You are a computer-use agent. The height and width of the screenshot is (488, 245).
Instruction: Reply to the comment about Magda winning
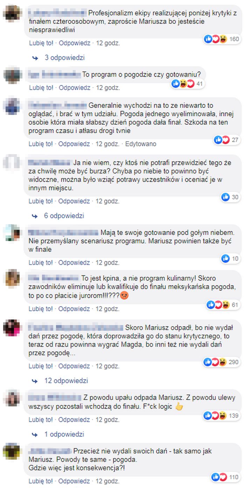pos(75,366)
